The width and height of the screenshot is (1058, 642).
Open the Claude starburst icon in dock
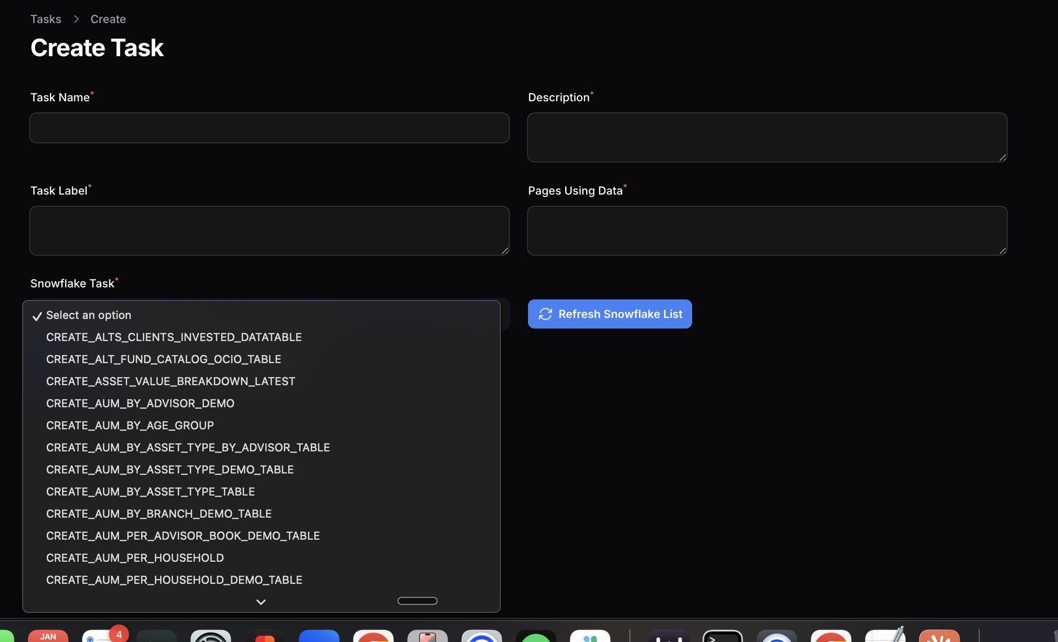click(939, 636)
